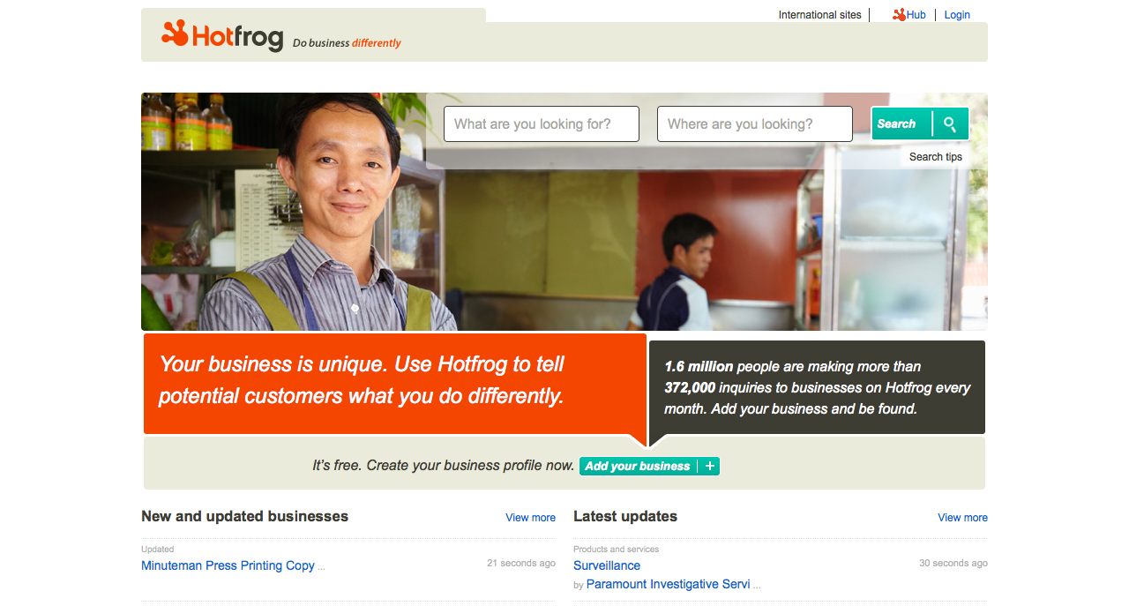Open the Login page
The image size is (1129, 606).
(957, 15)
